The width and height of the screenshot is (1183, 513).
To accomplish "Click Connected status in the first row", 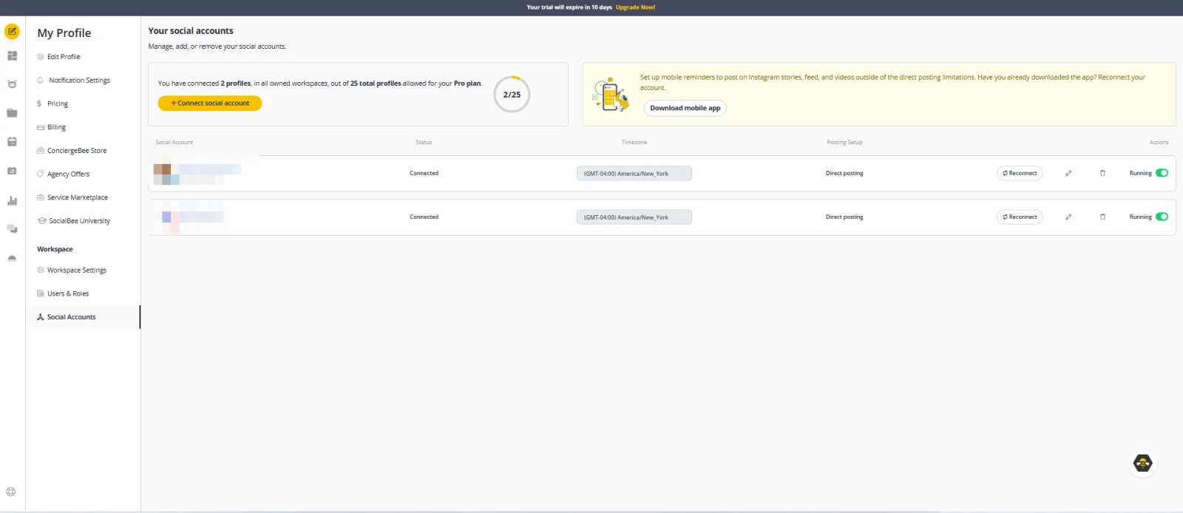I will (424, 173).
